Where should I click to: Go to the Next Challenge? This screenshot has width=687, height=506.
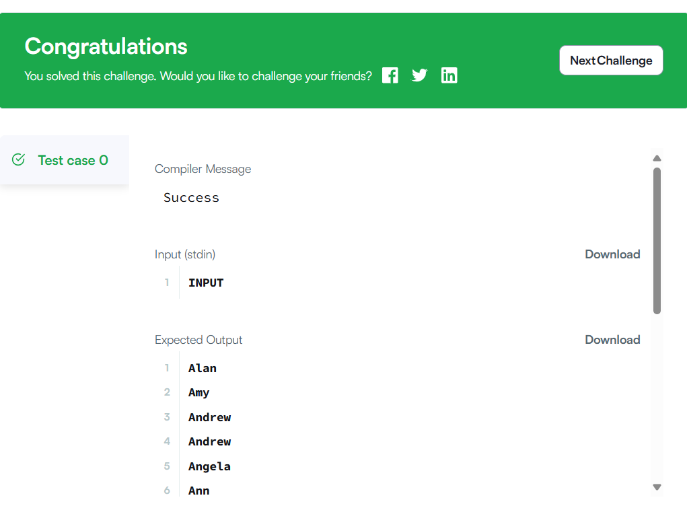611,61
